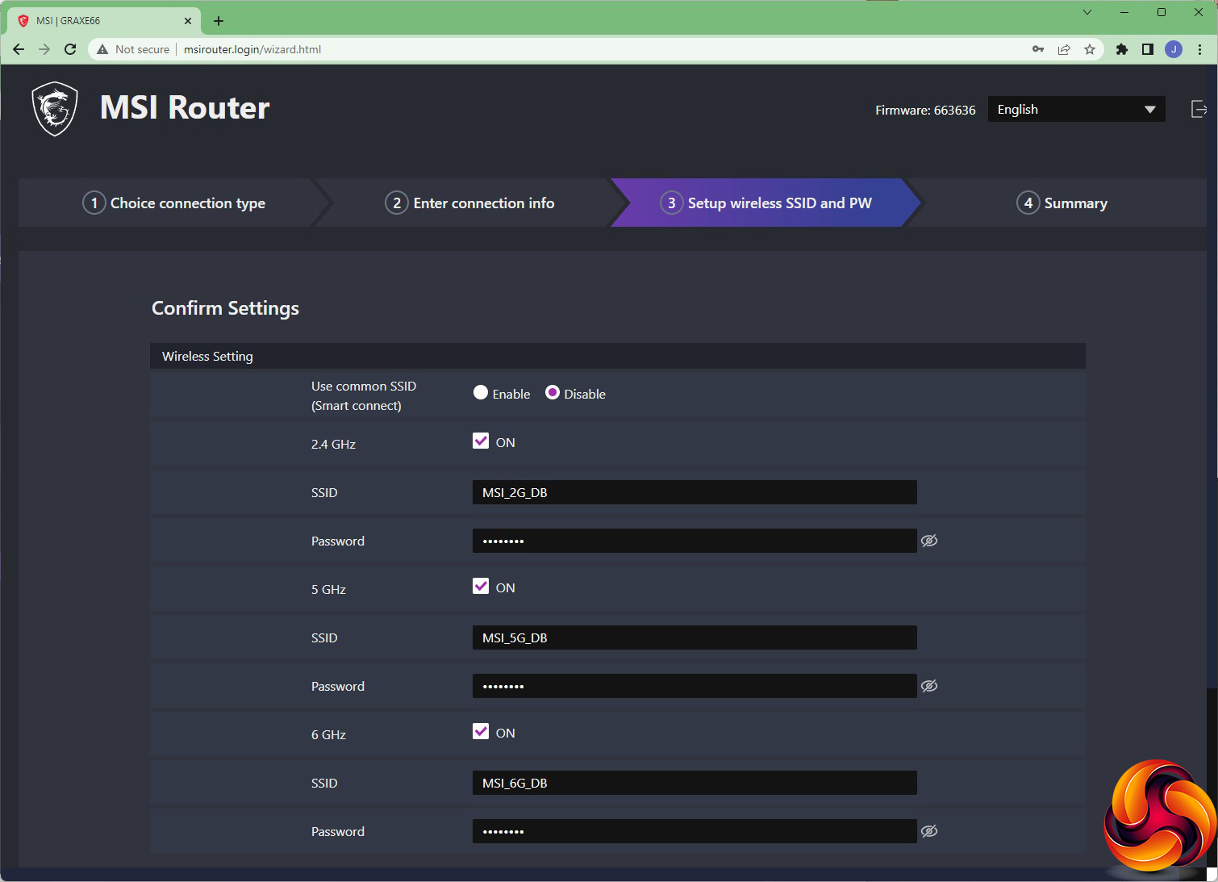Focus the 5 GHz password field
This screenshot has height=882, width=1218.
[x=695, y=686]
